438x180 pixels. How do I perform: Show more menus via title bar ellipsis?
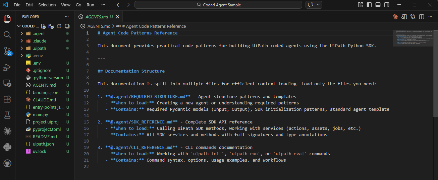(103, 5)
